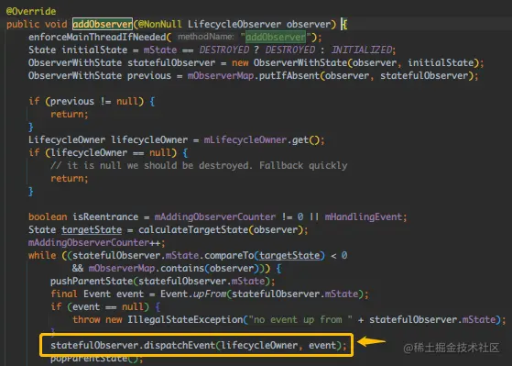Click the while keyword
The image size is (512, 366).
pyautogui.click(x=42, y=255)
